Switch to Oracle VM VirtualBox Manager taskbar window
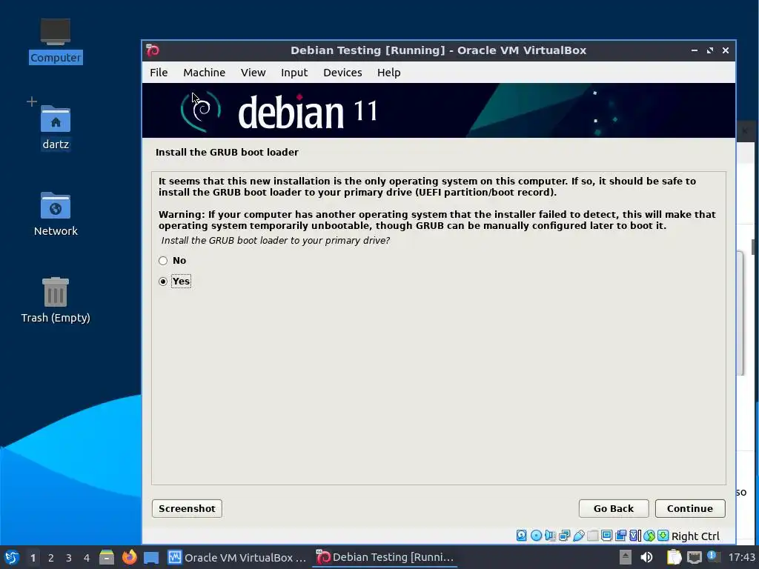The image size is (759, 569). [237, 557]
